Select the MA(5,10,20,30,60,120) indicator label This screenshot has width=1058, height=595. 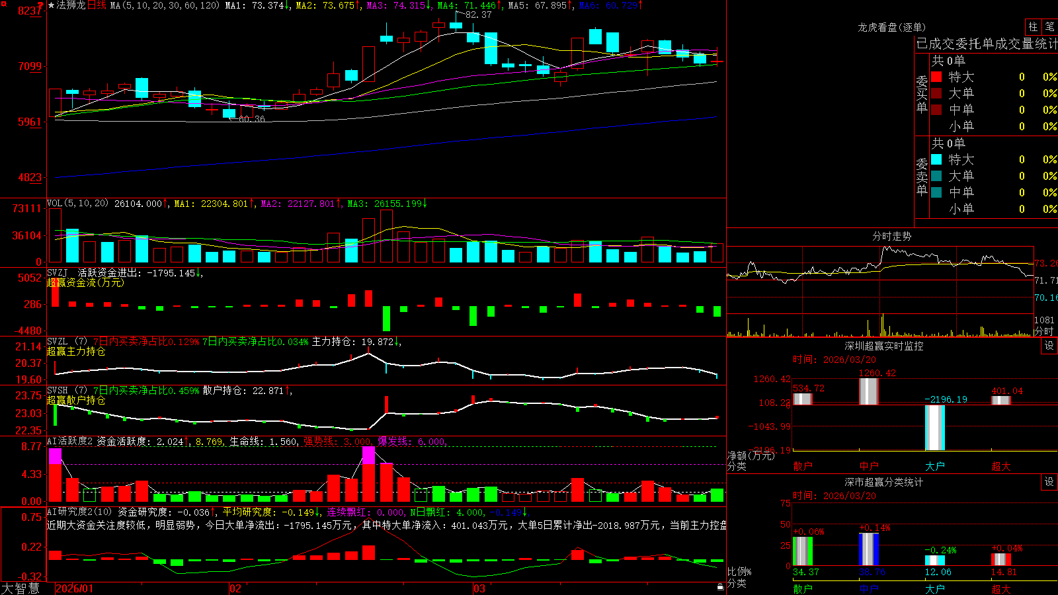click(165, 5)
